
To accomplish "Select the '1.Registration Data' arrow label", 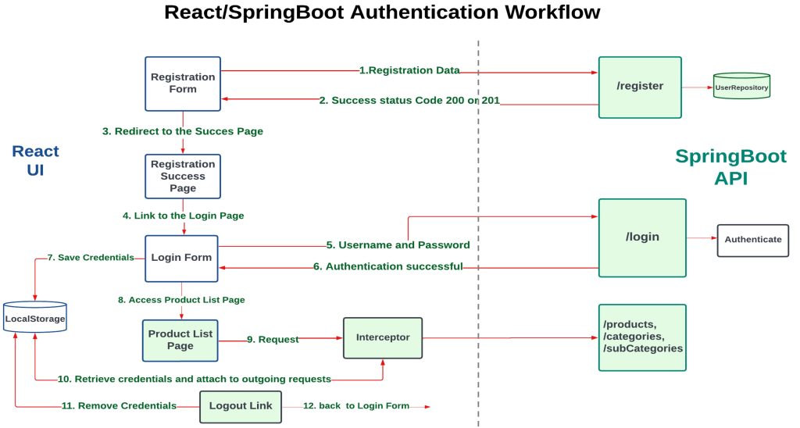I will (x=409, y=70).
